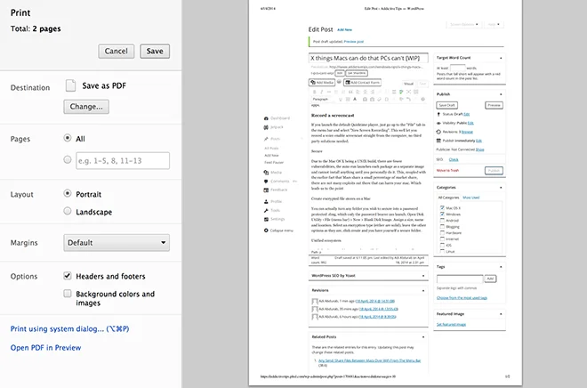587x388 pixels.
Task: Collapse the Categories panel arrow in preview
Action: tap(501, 187)
